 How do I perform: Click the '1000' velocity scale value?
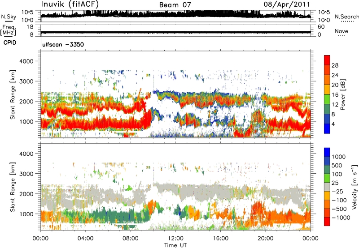pos(339,157)
